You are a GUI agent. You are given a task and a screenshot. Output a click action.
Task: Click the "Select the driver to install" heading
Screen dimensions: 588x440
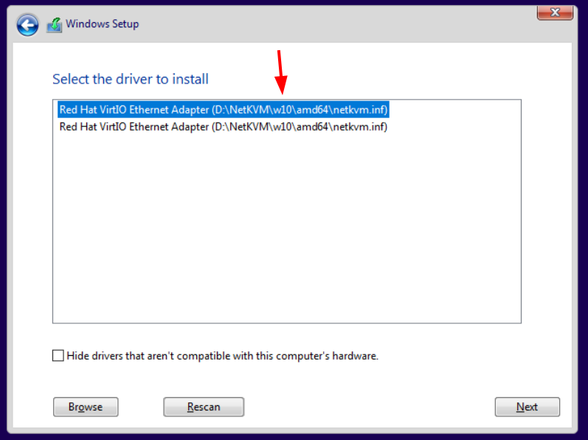point(131,79)
